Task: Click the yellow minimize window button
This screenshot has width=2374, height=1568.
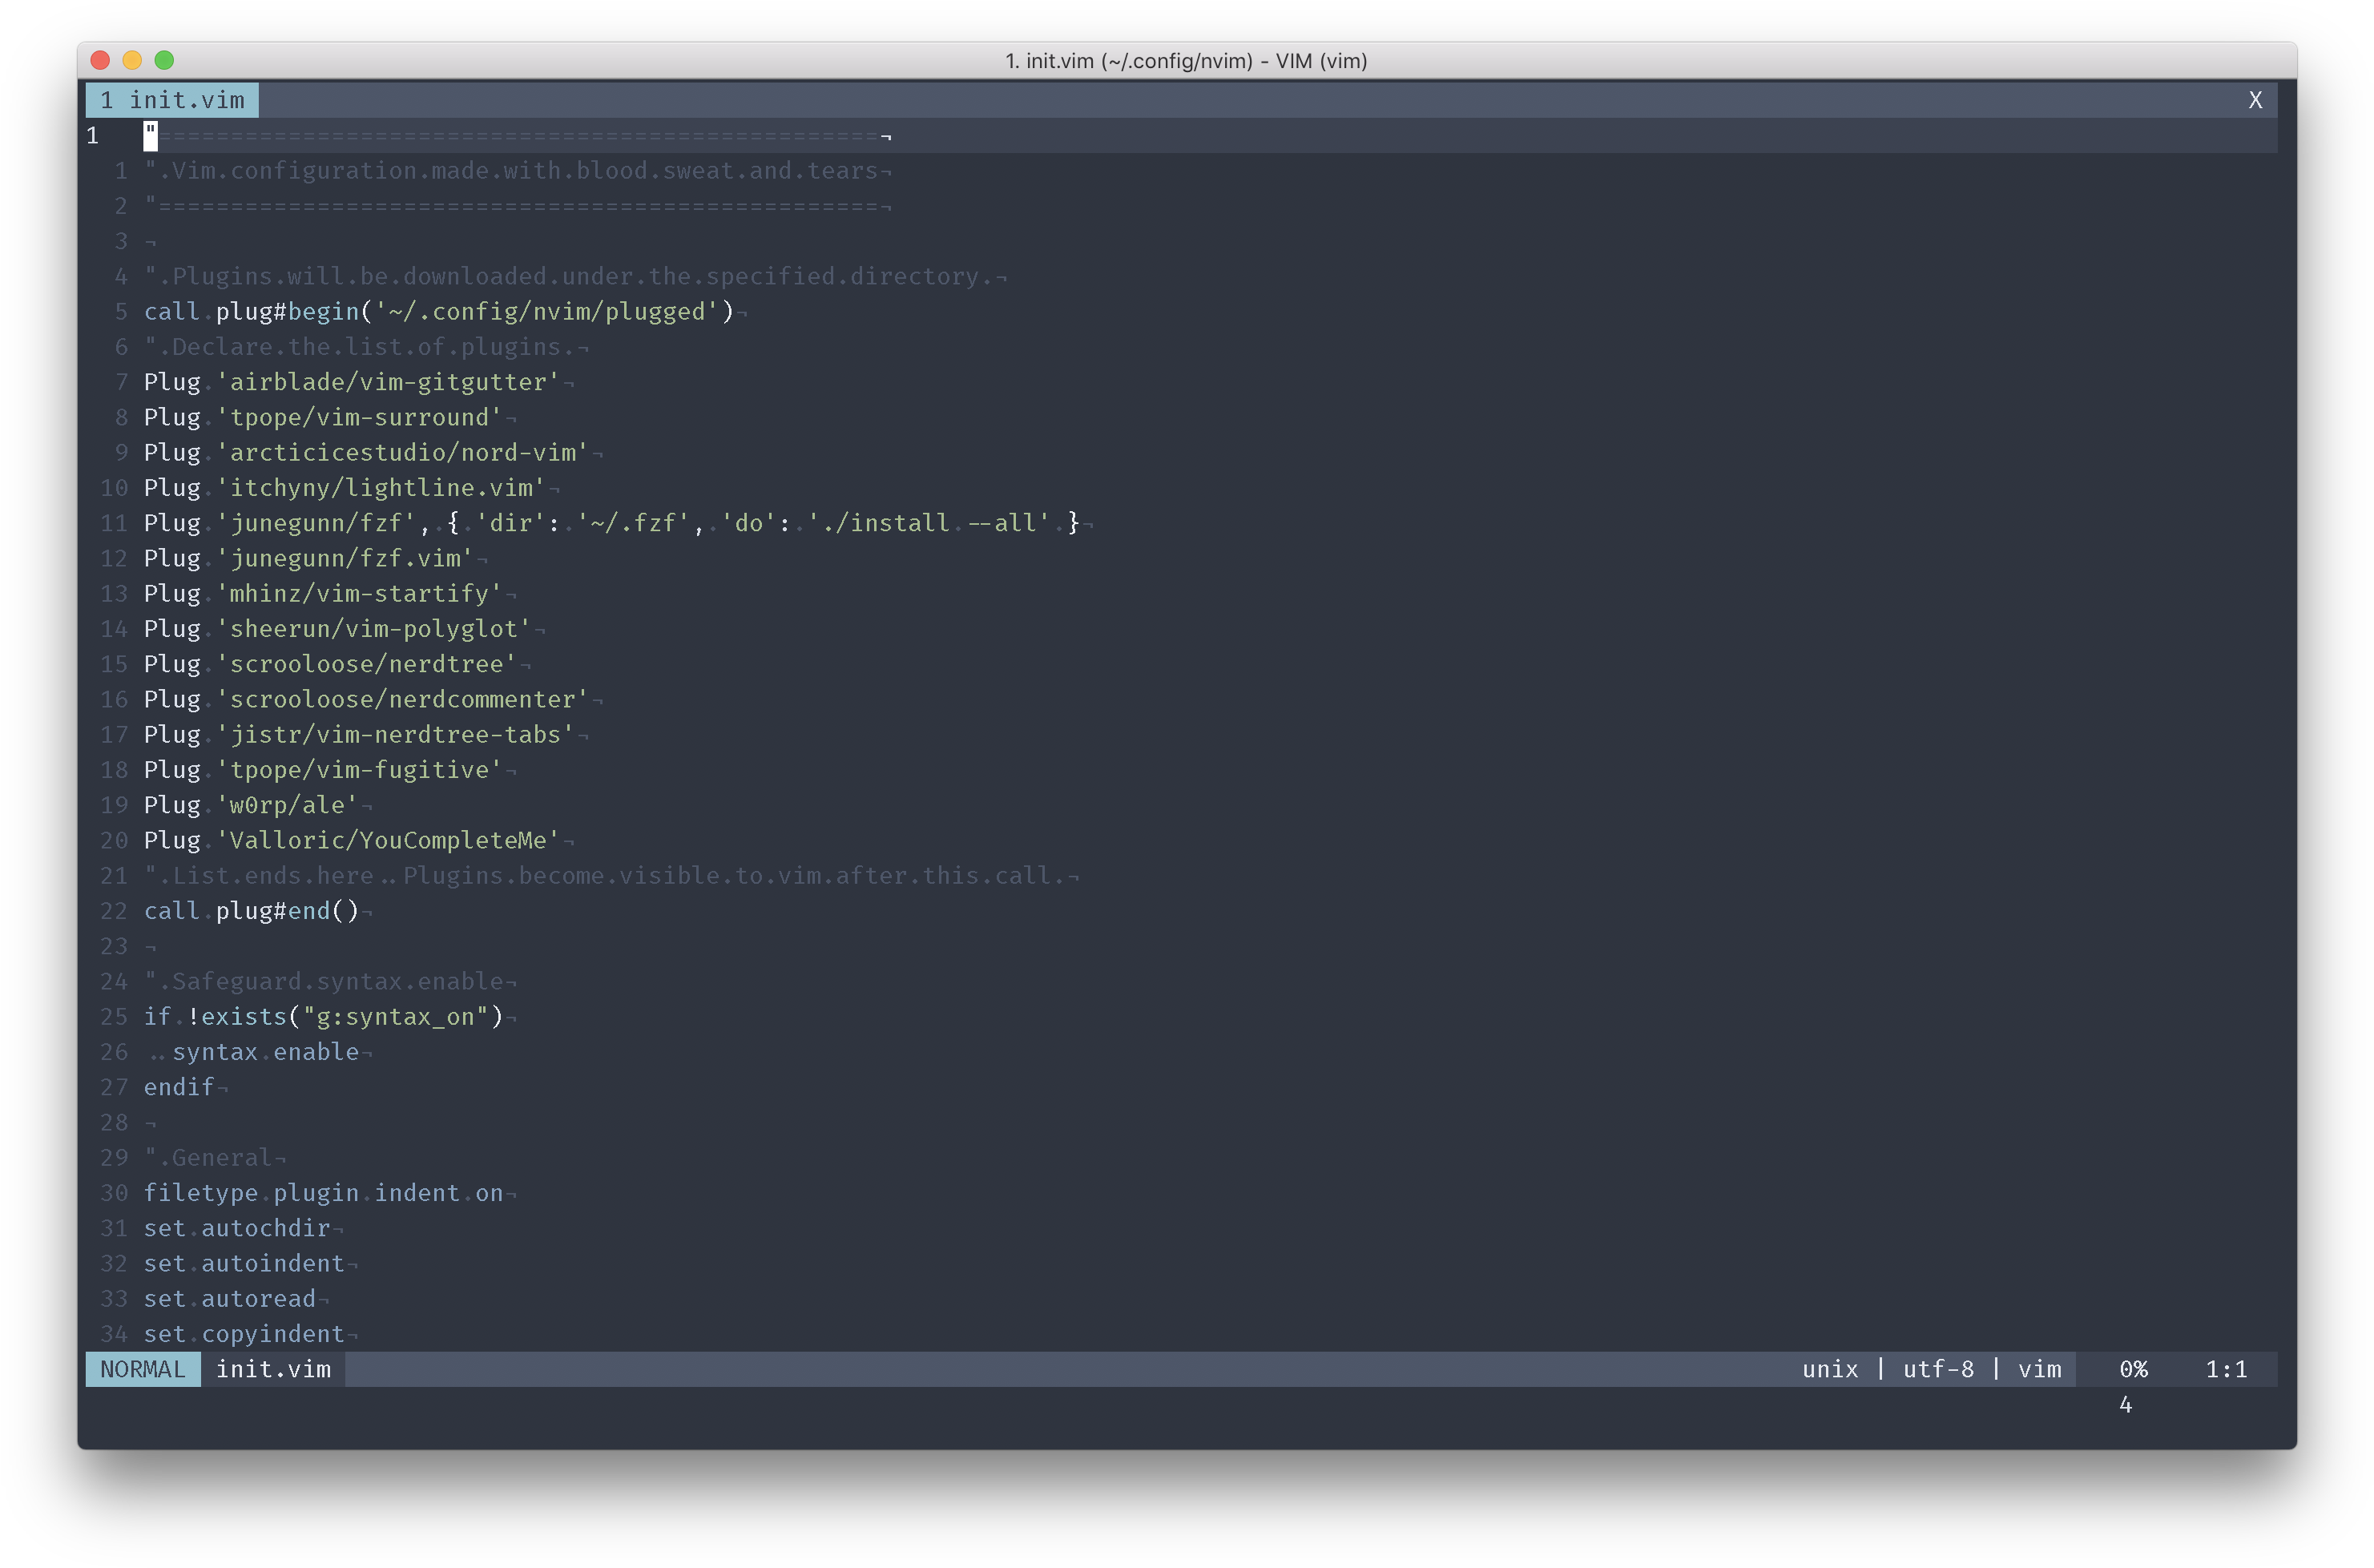Action: (132, 60)
